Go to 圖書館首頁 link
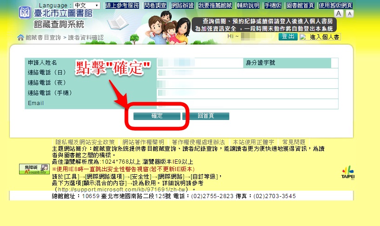380x226 pixels. [x=300, y=5]
